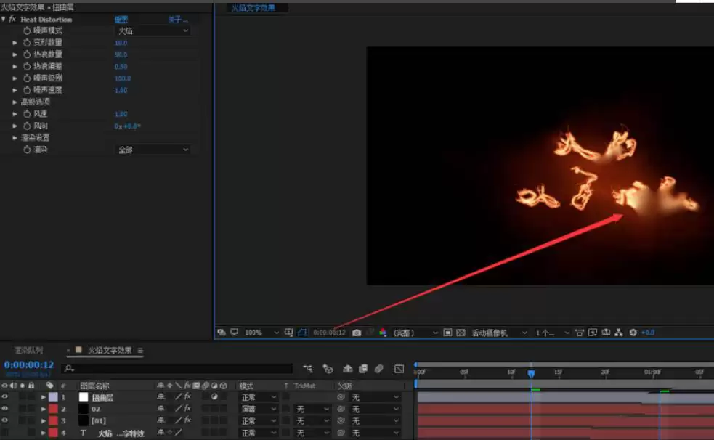The width and height of the screenshot is (714, 440).
Task: Toggle the fx switch on layer [01]
Action: [187, 420]
